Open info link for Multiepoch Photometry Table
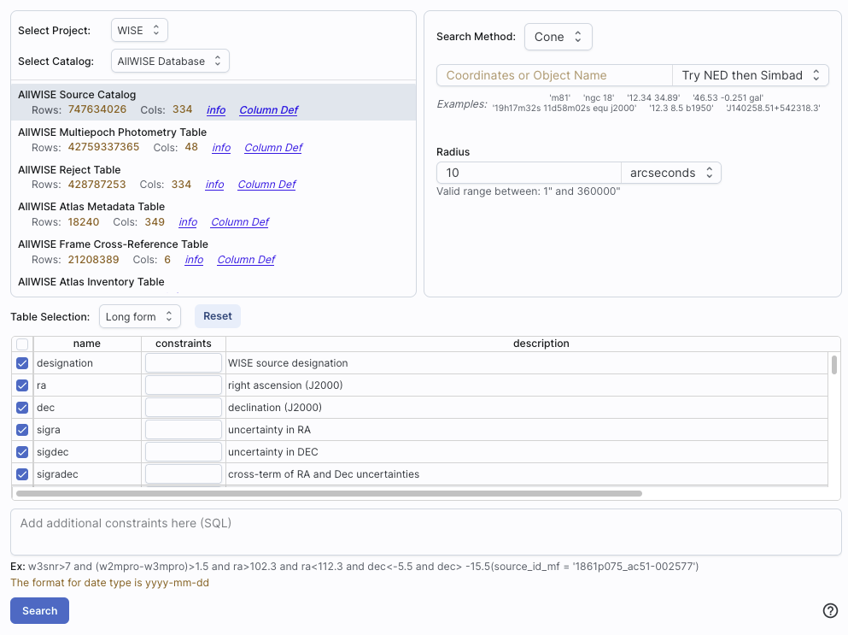848x635 pixels. coord(221,147)
